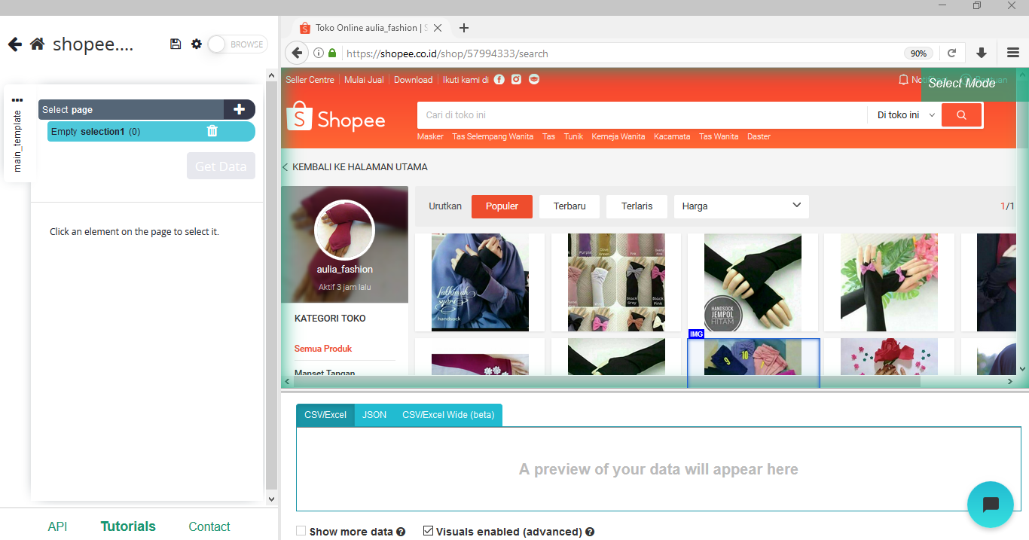Enable the Show more data checkbox
The width and height of the screenshot is (1029, 540).
pyautogui.click(x=301, y=531)
